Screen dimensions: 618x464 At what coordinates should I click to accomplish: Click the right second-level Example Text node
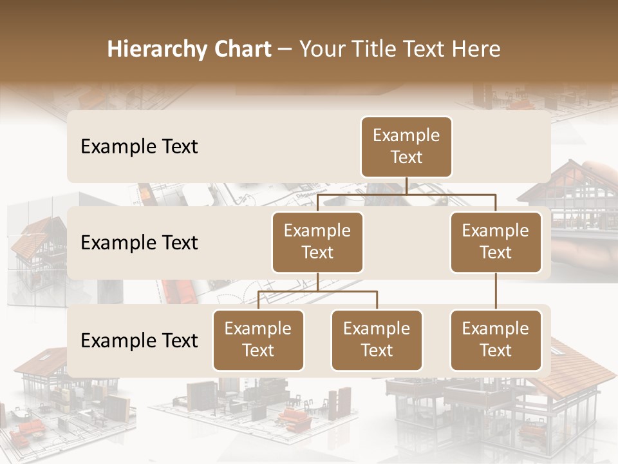(496, 242)
